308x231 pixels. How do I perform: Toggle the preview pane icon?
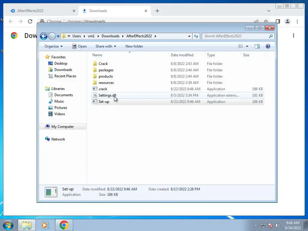click(x=257, y=46)
